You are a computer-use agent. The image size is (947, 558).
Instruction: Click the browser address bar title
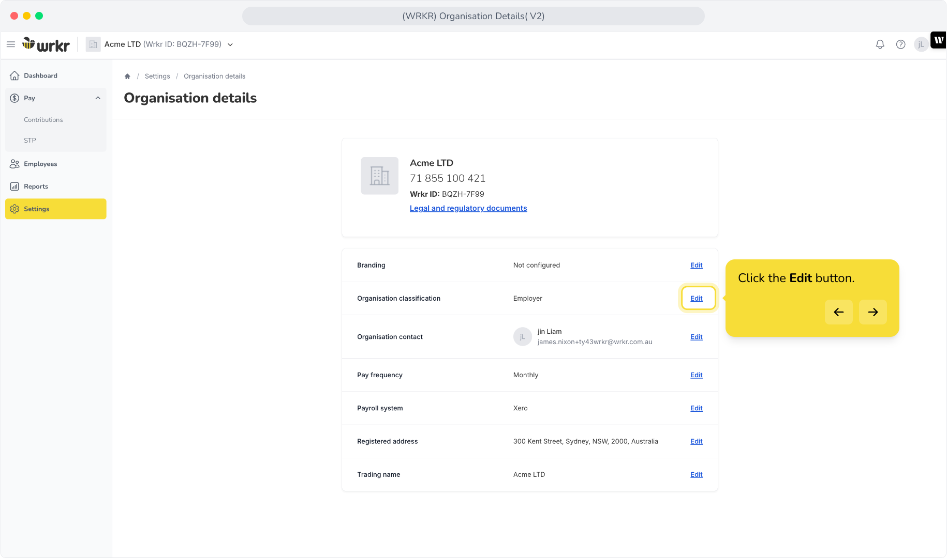(474, 16)
